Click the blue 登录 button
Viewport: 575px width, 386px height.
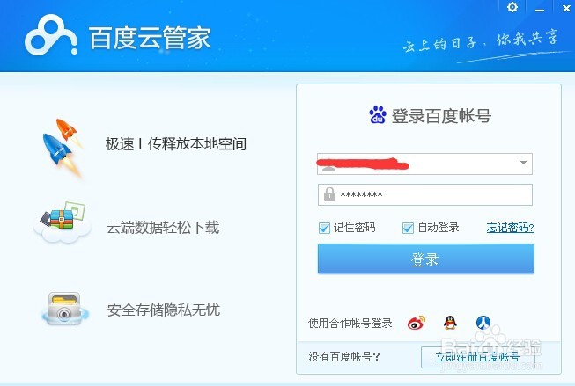[x=426, y=259]
